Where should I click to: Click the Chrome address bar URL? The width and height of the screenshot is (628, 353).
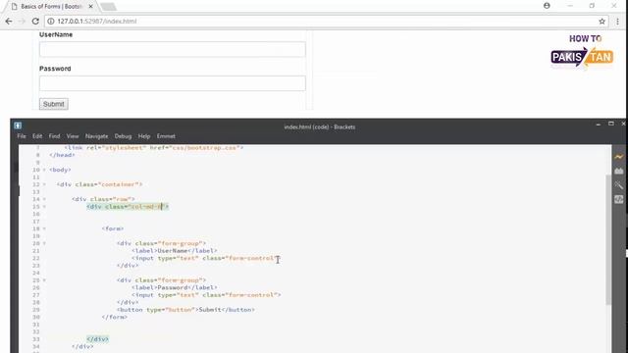point(96,22)
